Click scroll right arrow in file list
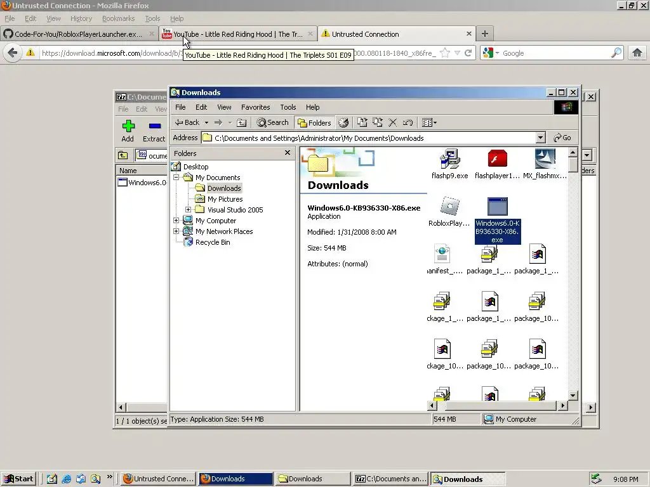Viewport: 650px width, 487px height. click(x=562, y=406)
